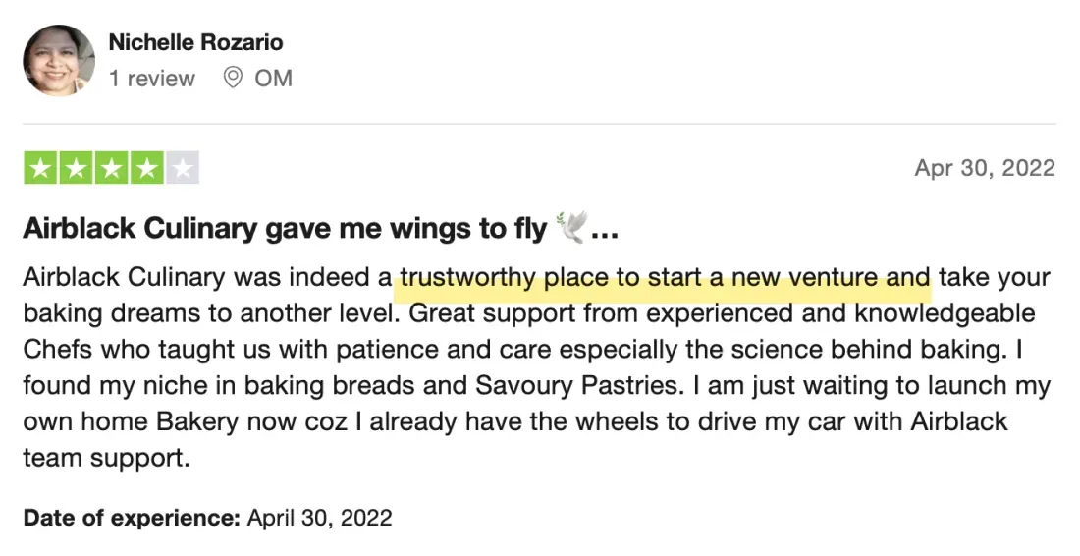Click the Apr 30, 2022 review date

pos(985,167)
